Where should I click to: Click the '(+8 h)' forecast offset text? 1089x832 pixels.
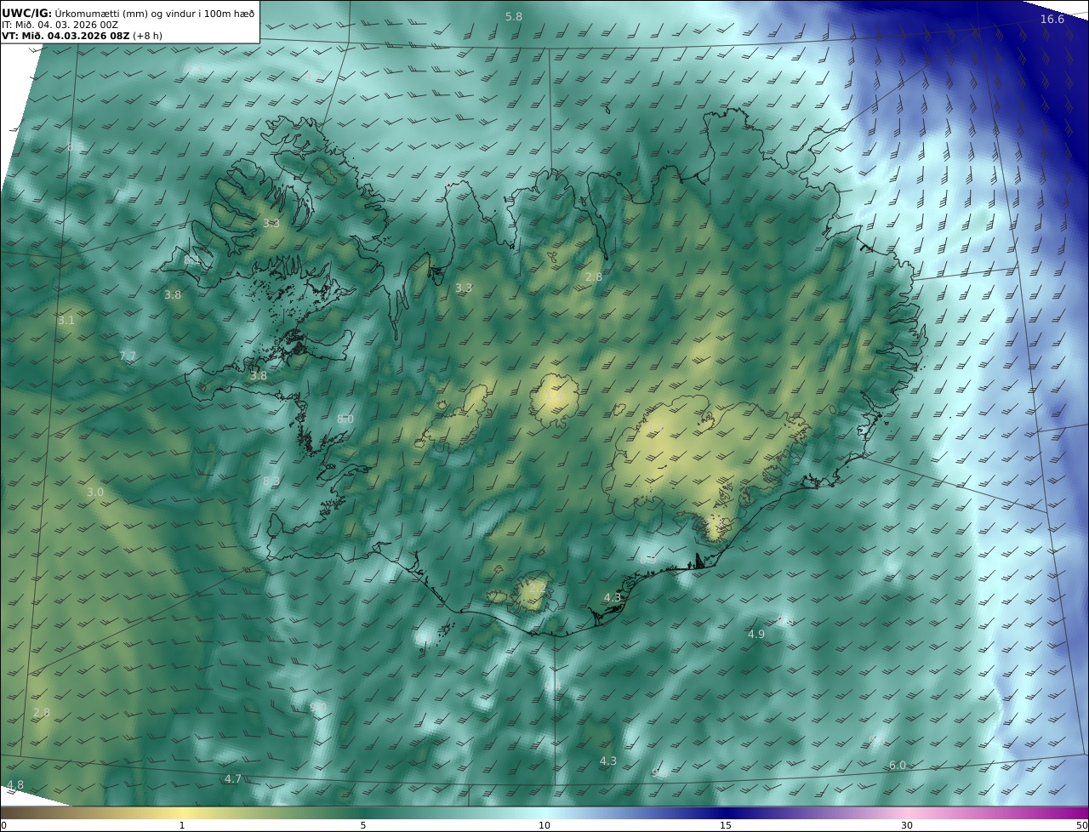tap(147, 36)
